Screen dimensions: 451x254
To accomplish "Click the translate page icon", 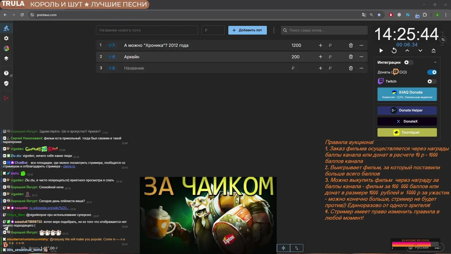I will pos(364,15).
